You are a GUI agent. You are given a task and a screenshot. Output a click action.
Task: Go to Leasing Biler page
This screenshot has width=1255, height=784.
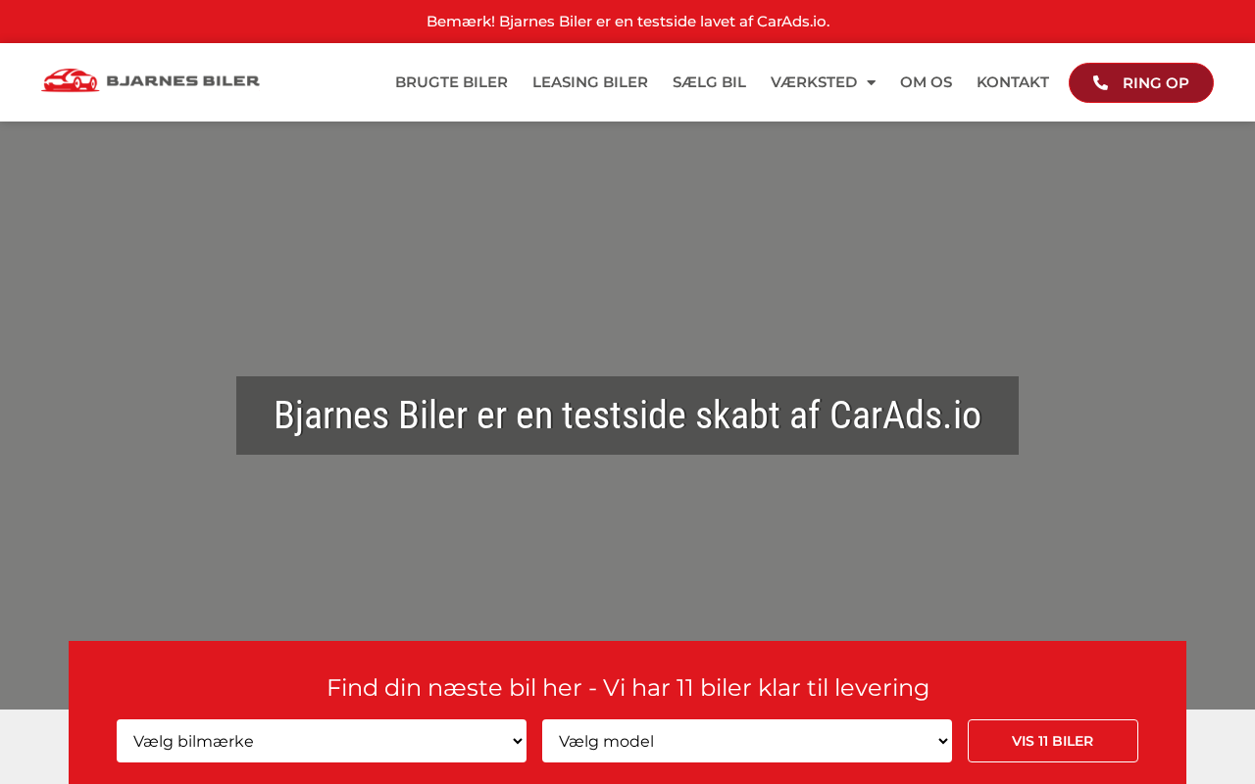click(590, 82)
